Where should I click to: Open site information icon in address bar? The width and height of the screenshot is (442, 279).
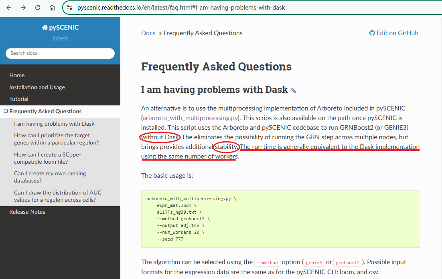(x=69, y=8)
